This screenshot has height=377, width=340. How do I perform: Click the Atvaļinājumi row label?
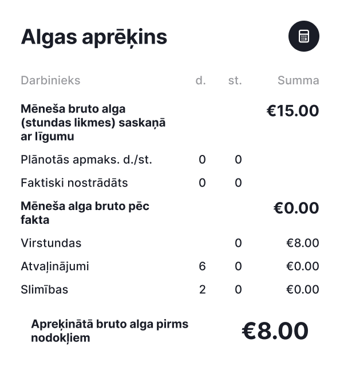55,266
